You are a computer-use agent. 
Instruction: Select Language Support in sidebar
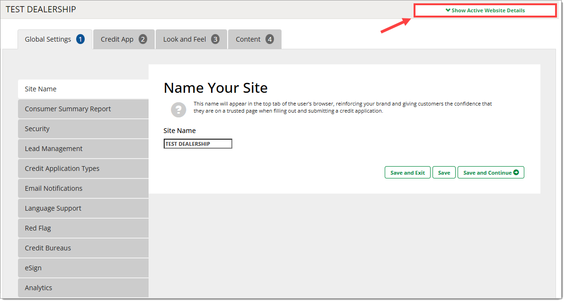[x=83, y=208]
